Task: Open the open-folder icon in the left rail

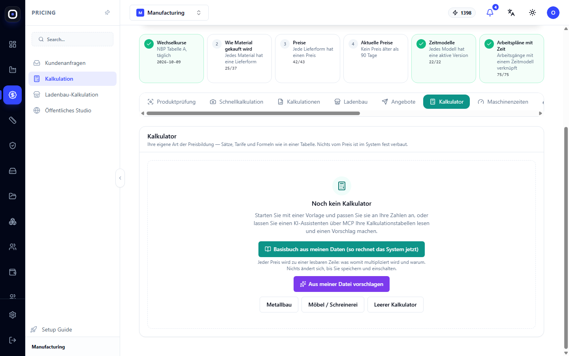Action: pyautogui.click(x=13, y=196)
